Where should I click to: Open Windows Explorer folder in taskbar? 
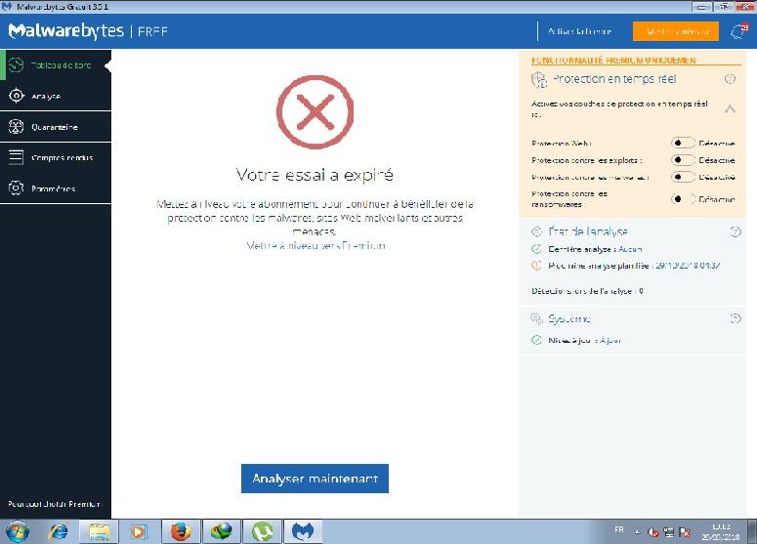(x=99, y=532)
